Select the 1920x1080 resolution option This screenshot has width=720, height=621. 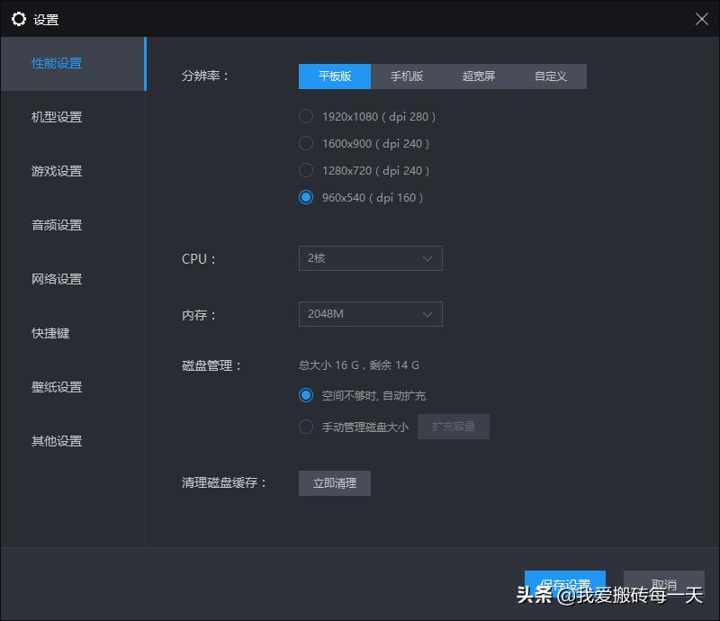306,116
